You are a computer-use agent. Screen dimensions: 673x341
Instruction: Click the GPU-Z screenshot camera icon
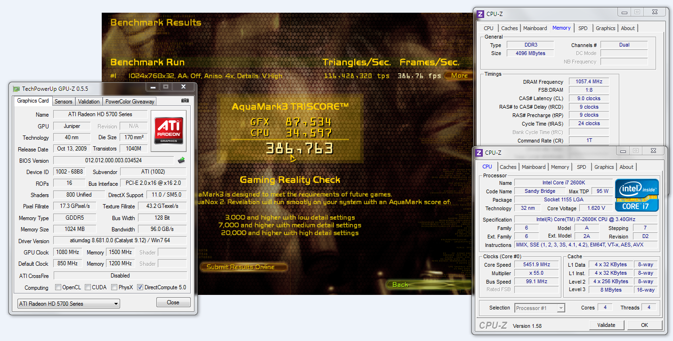[x=185, y=101]
